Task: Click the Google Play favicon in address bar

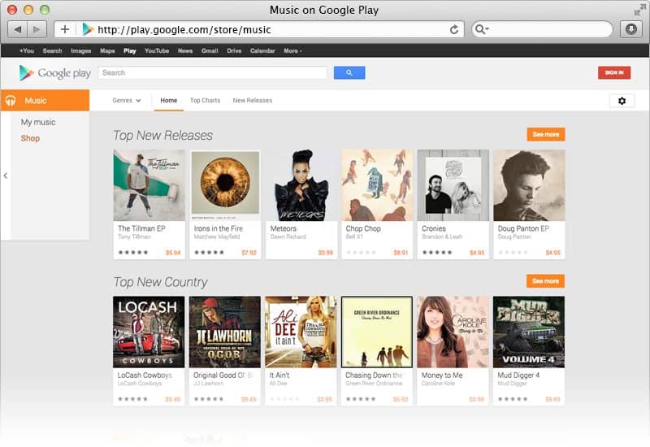Action: pyautogui.click(x=88, y=29)
